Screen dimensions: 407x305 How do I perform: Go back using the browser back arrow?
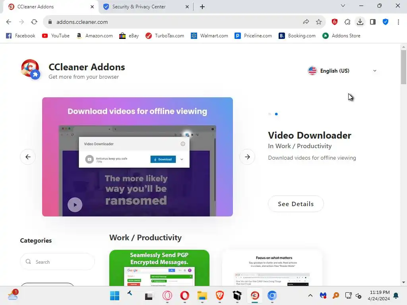coord(9,22)
